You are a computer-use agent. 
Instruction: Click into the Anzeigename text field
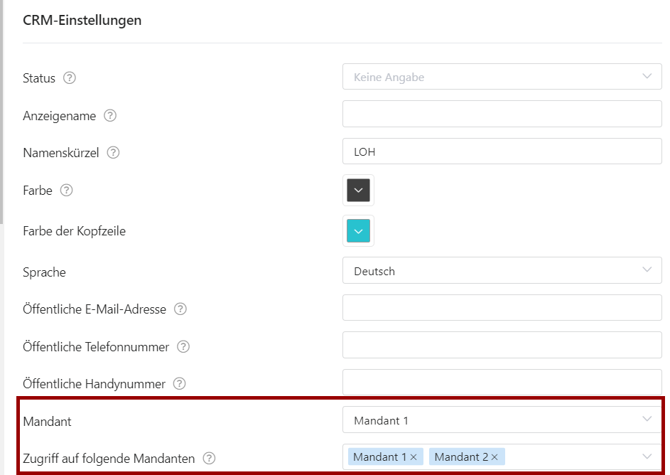point(502,114)
